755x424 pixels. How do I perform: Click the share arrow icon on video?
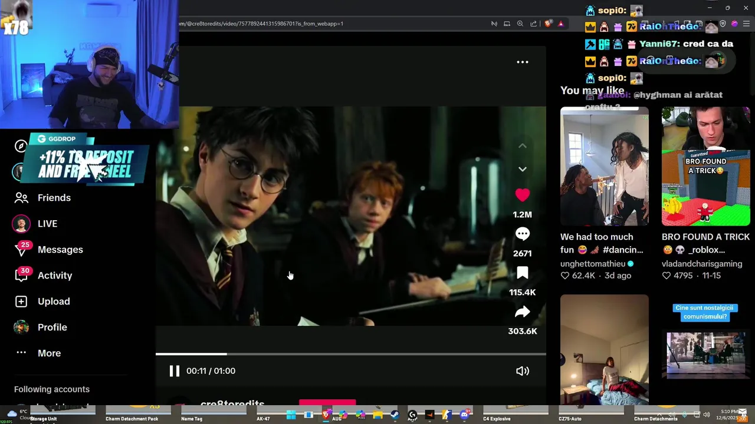click(x=523, y=312)
